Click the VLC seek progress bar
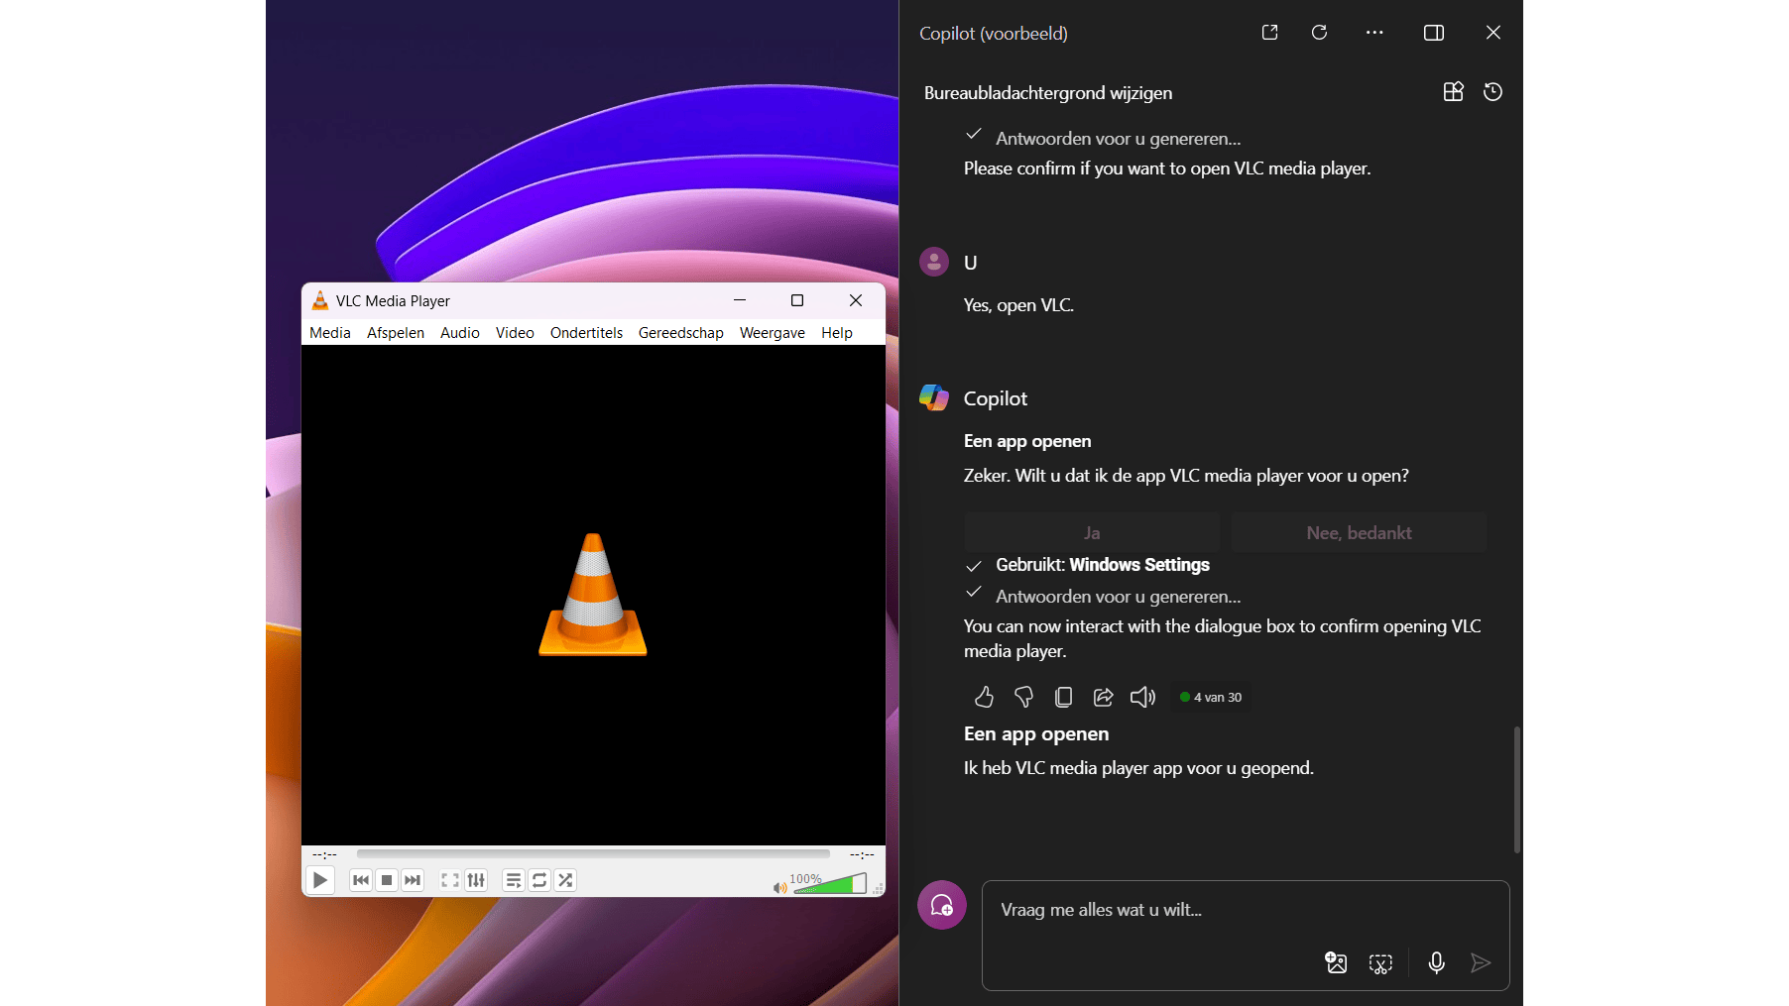The height and width of the screenshot is (1006, 1789). pos(593,853)
